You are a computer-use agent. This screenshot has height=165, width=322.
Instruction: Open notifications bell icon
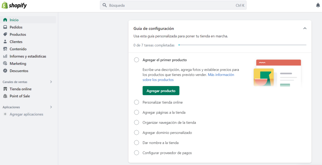tap(318, 5)
